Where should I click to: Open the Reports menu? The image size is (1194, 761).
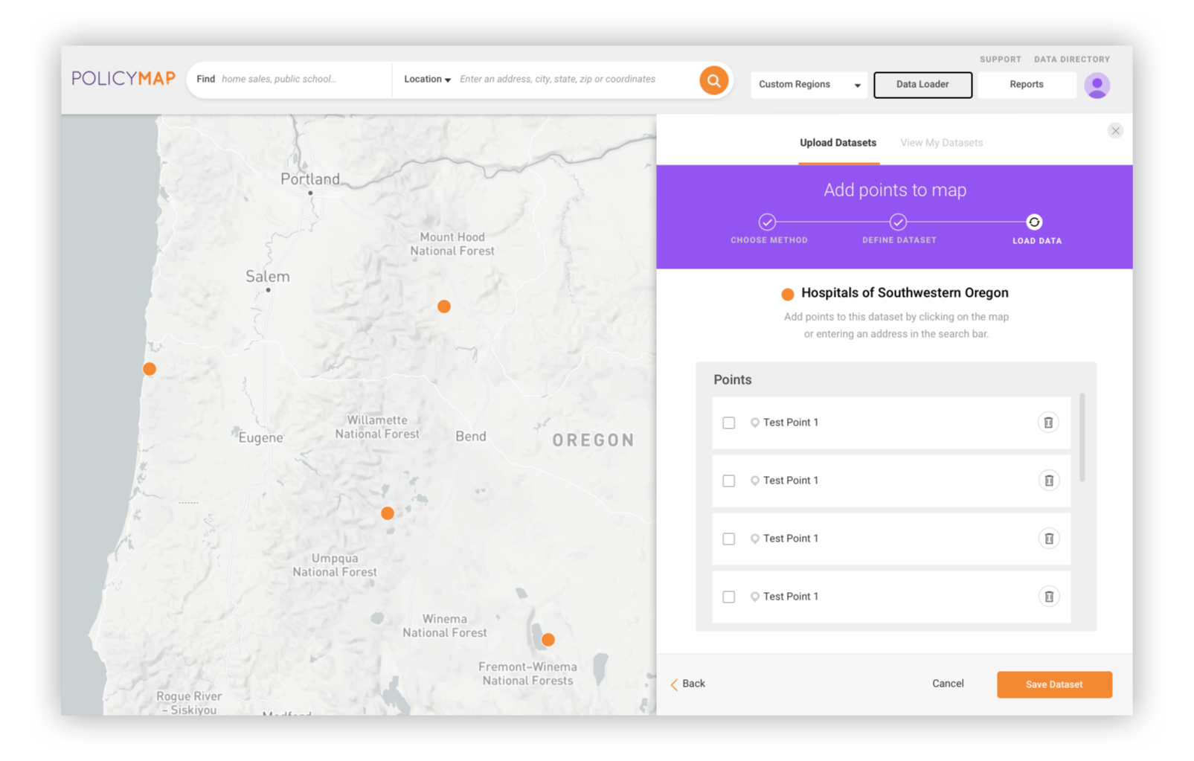[x=1026, y=85]
